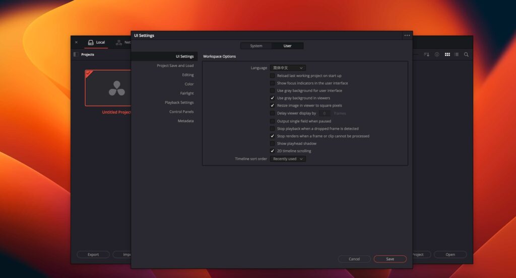Screen dimensions: 516x278
Task: Open the Local tab in Project Manager
Action: [96, 42]
